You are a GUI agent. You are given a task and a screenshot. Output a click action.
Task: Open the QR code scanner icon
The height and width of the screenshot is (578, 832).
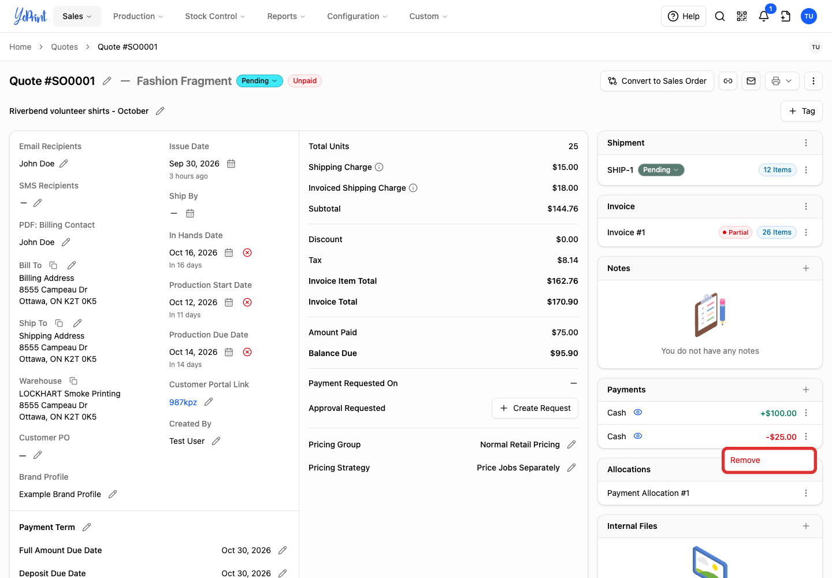point(742,16)
